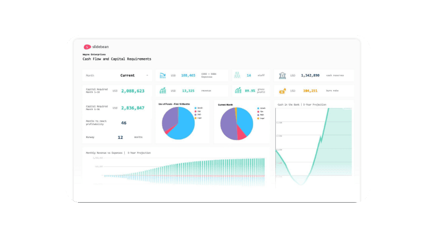Click the cash reserves bank icon
The height and width of the screenshot is (239, 426).
(282, 76)
